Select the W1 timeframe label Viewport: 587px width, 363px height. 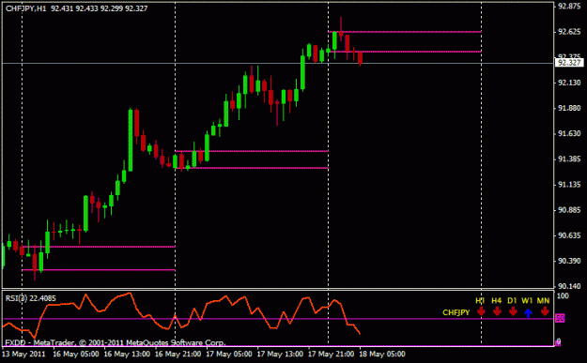[x=527, y=300]
